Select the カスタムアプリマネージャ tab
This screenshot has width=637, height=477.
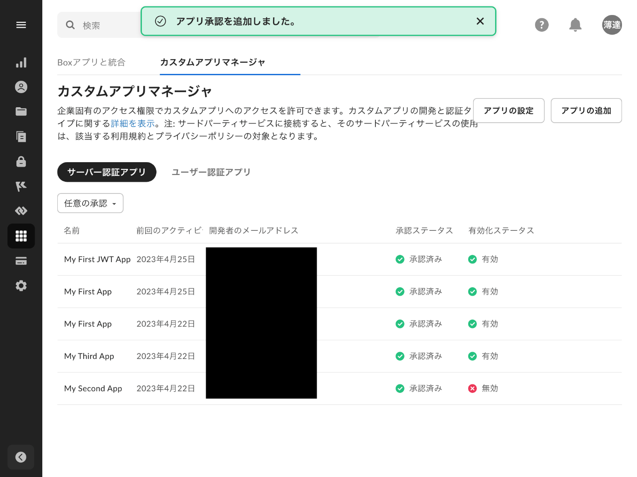(212, 62)
